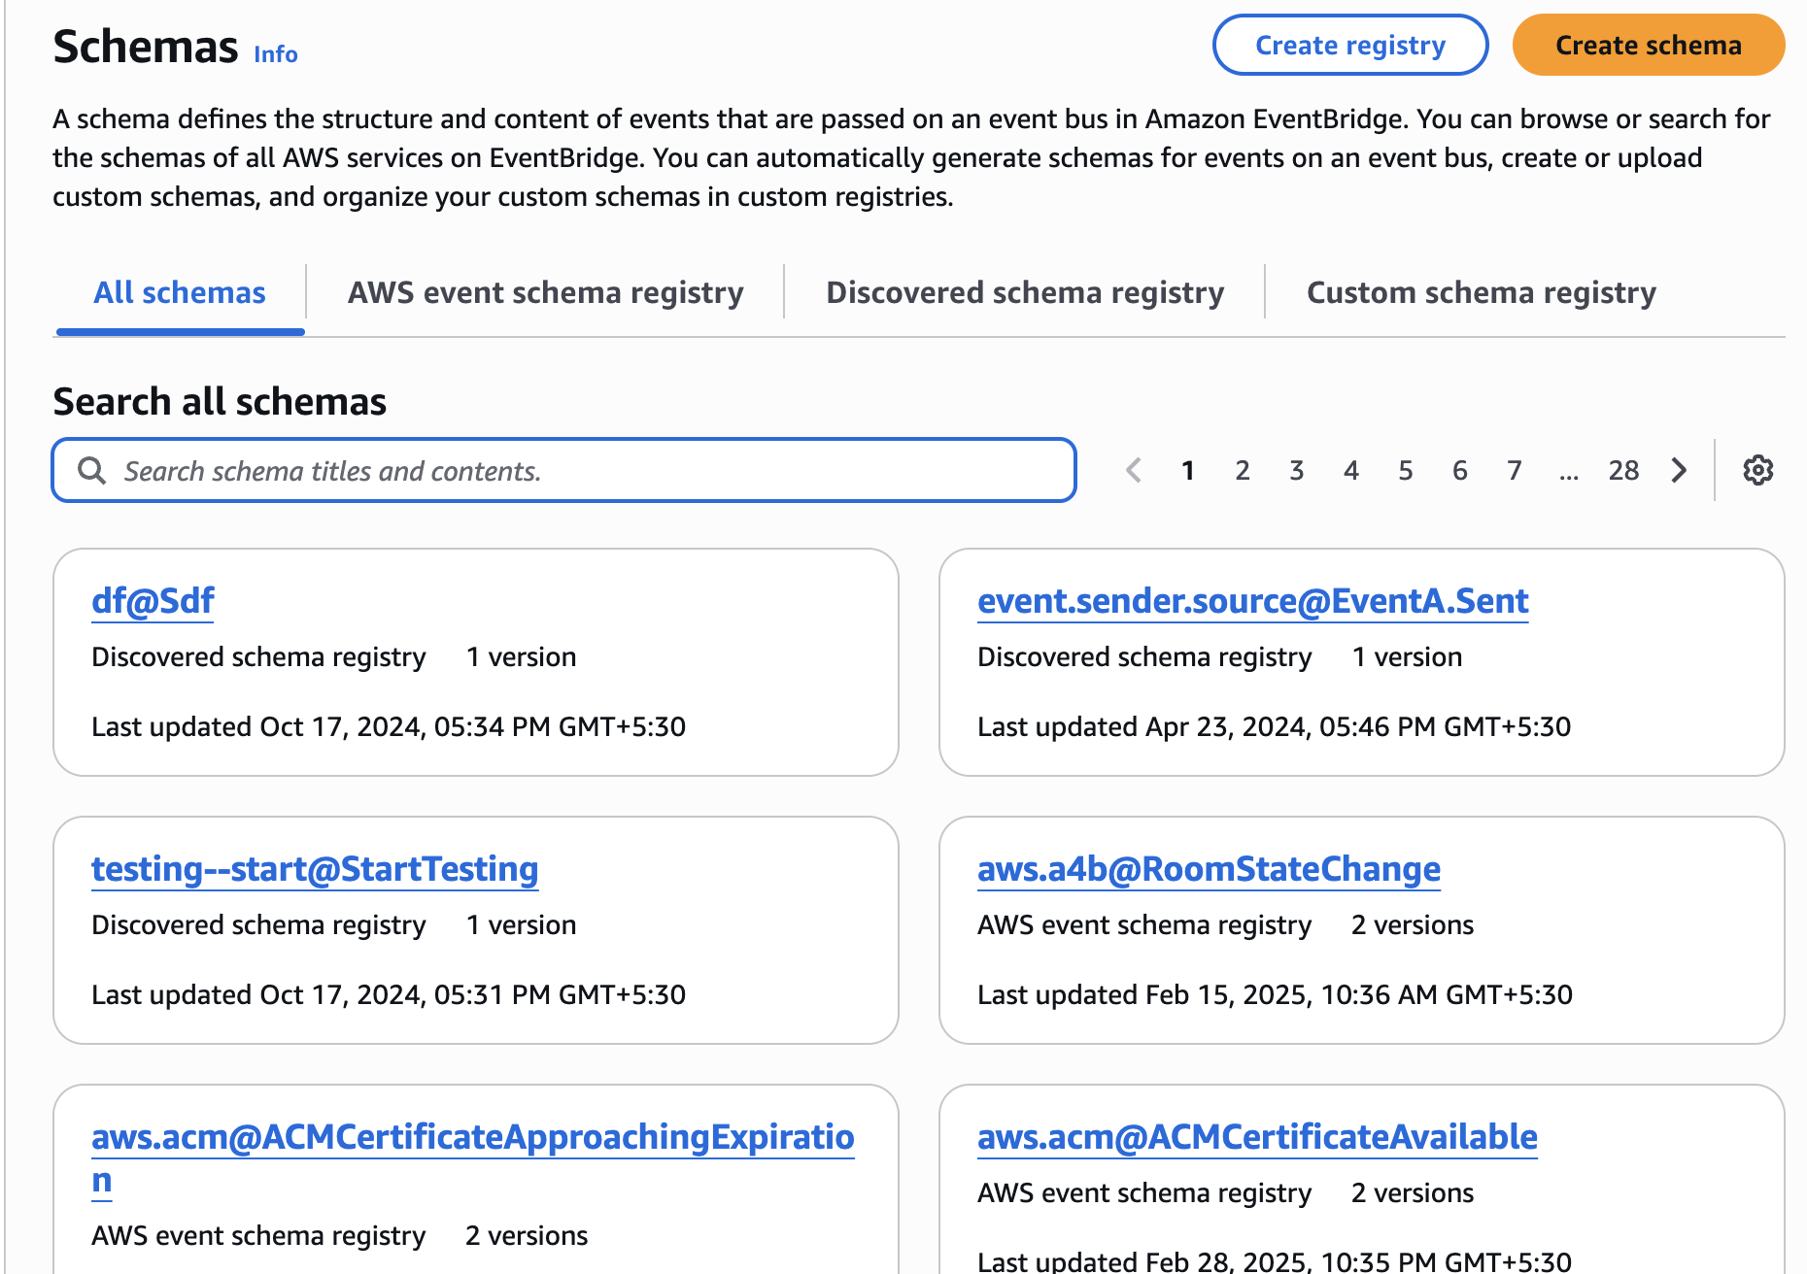Click Create registry button

(1349, 46)
